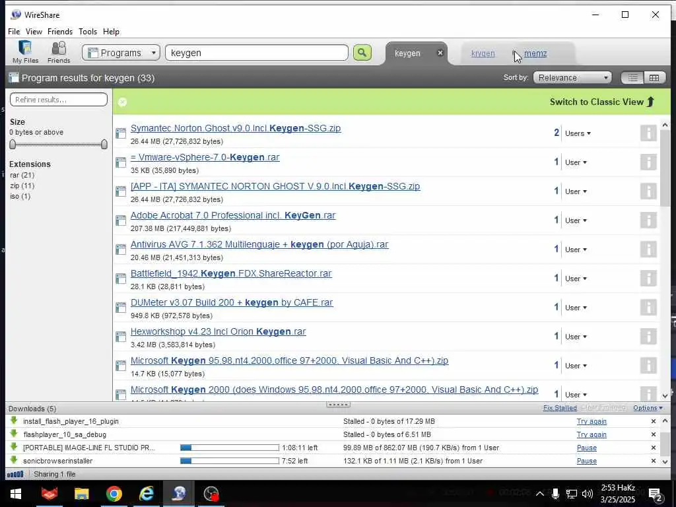Filter by iso (1) extension
The height and width of the screenshot is (507, 676).
click(20, 196)
